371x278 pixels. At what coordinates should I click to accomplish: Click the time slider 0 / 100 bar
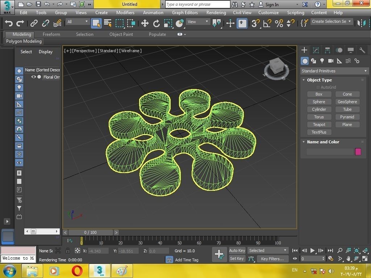click(90, 232)
